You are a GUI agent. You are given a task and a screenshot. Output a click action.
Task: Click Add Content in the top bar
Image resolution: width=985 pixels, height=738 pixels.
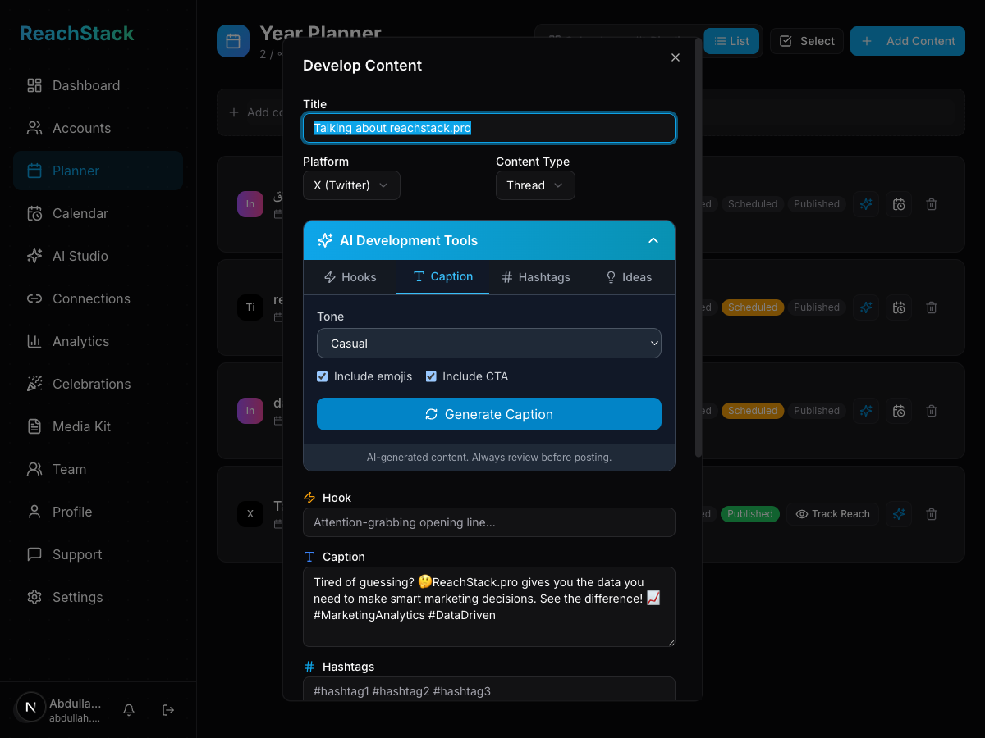click(x=907, y=41)
